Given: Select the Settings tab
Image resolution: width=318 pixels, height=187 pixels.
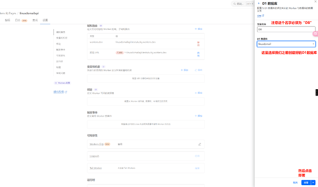Looking at the screenshot, I should coord(45,20).
